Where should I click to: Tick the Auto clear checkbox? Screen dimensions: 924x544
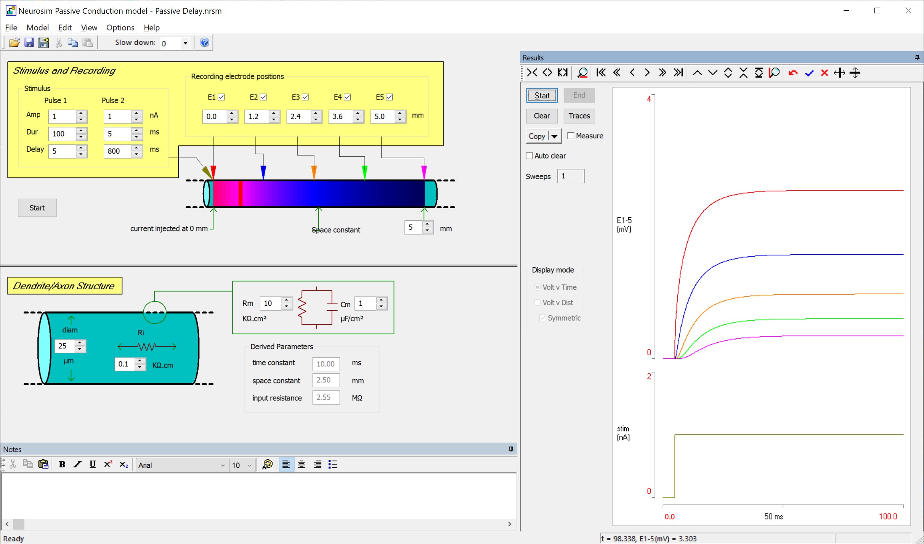point(529,156)
